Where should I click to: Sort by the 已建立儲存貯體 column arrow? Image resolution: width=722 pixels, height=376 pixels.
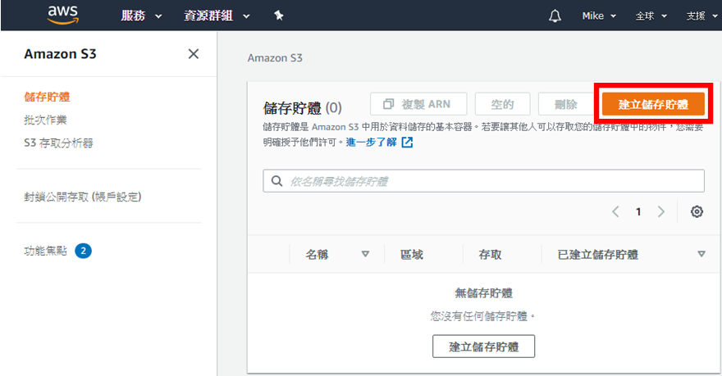(x=701, y=254)
